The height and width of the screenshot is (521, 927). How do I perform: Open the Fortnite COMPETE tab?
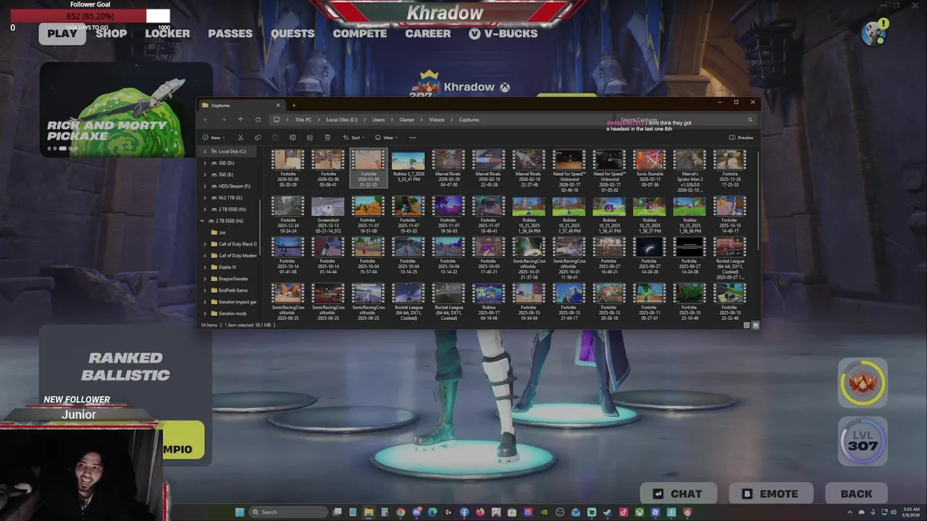coord(360,33)
